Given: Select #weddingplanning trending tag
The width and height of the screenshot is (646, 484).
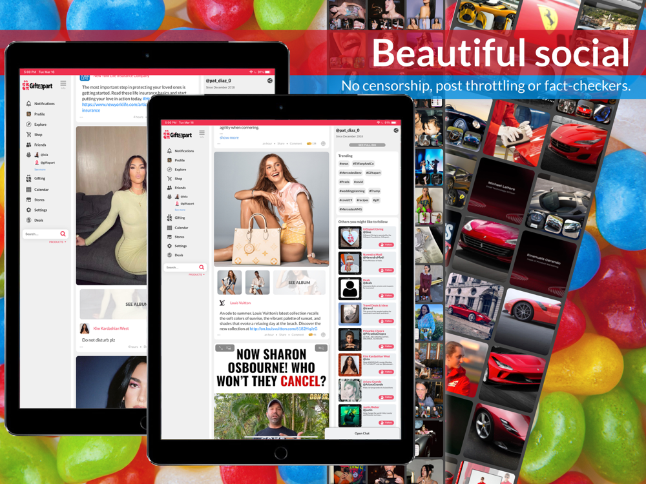Looking at the screenshot, I should click(x=352, y=191).
